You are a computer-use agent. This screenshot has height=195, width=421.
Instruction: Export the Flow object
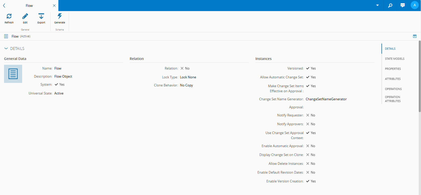click(x=41, y=16)
